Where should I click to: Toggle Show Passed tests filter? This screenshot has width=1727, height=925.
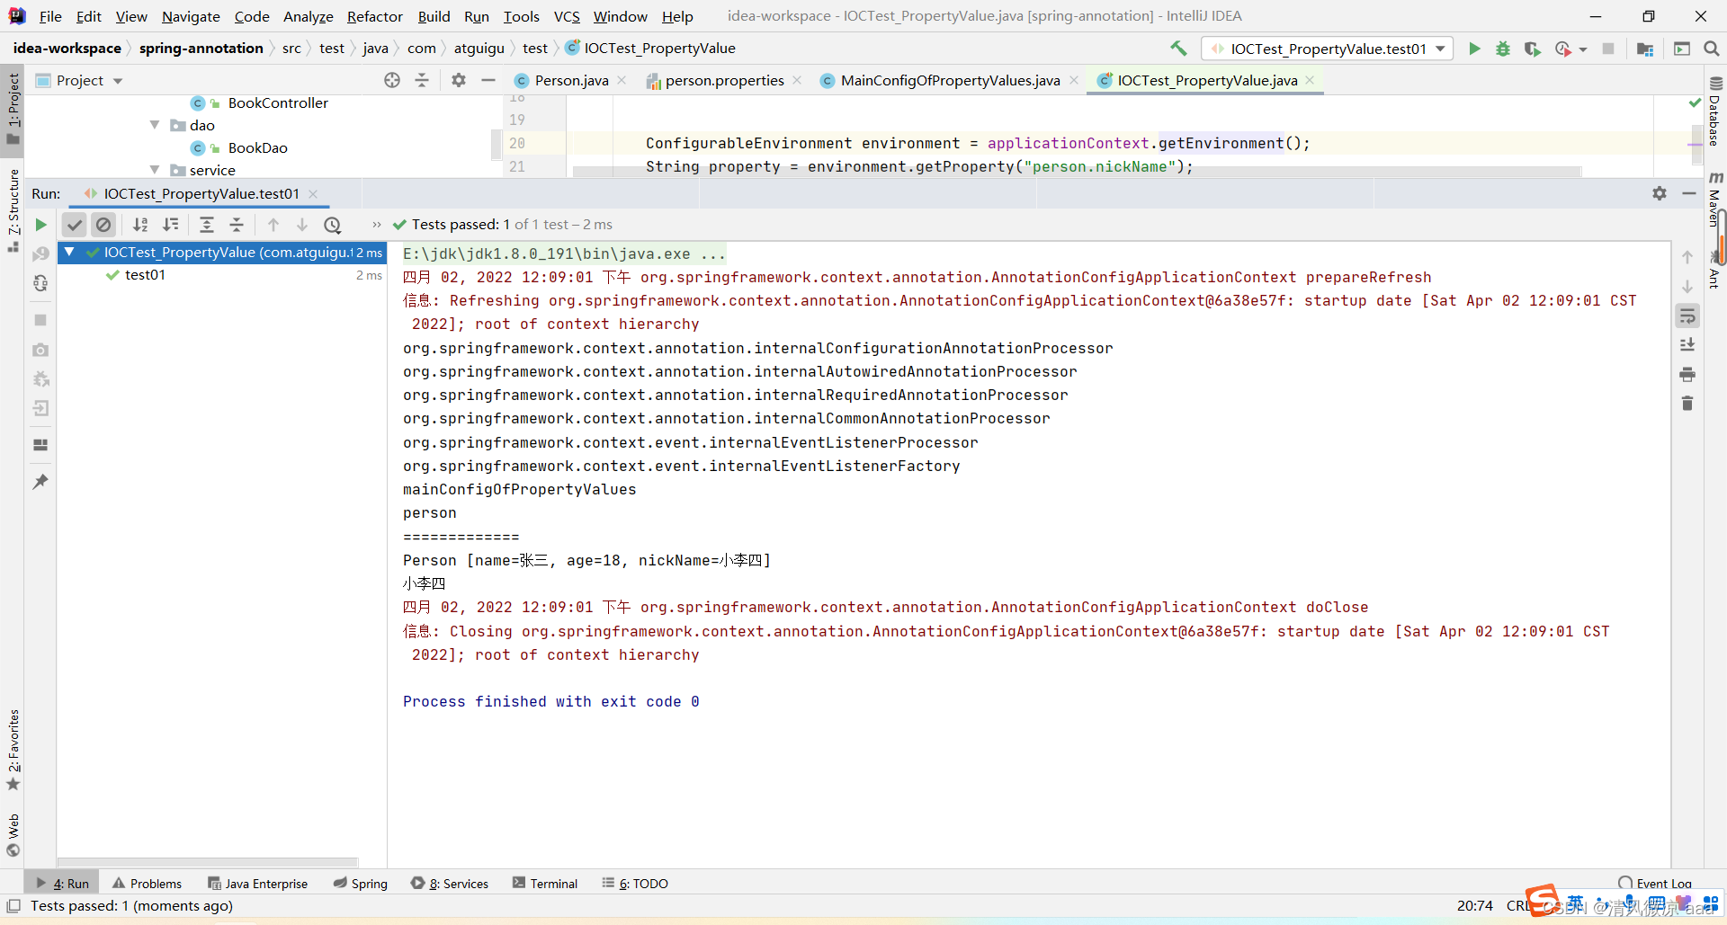75,225
